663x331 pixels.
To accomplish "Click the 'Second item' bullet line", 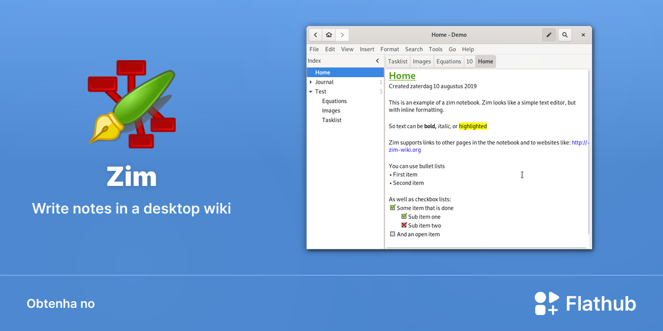I will click(407, 183).
